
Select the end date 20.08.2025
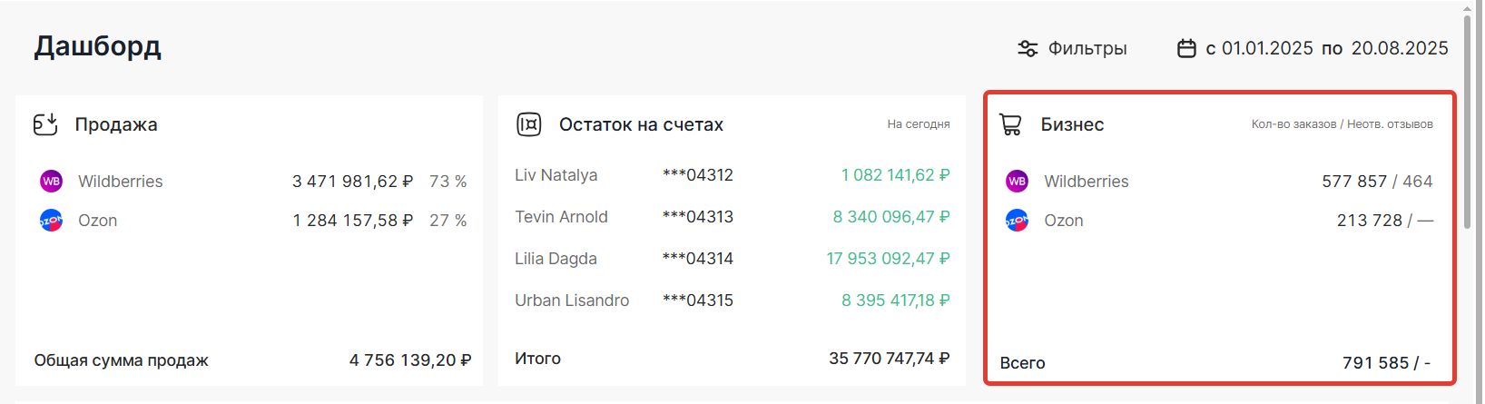tap(1399, 48)
